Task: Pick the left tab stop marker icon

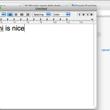Action: (80, 14)
